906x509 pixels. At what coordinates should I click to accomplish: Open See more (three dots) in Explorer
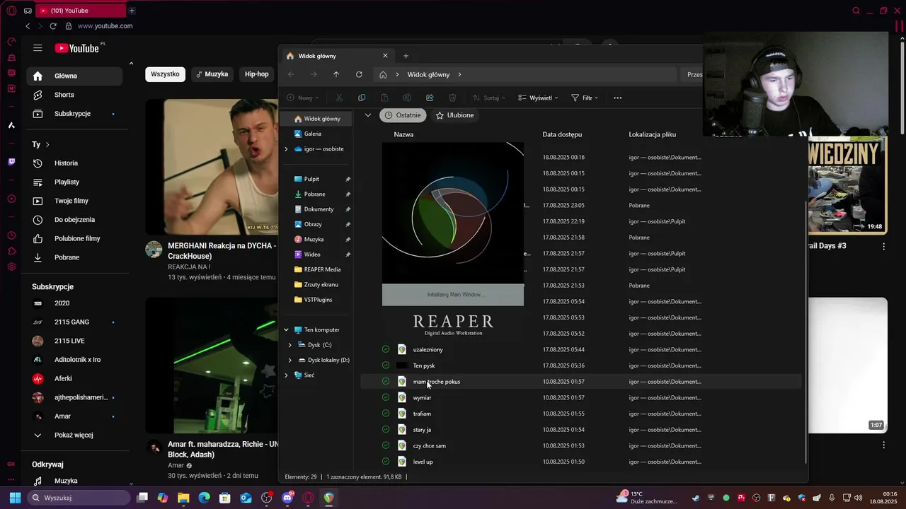[617, 98]
